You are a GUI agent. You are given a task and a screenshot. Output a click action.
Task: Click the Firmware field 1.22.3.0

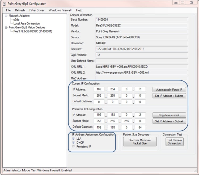142,49
